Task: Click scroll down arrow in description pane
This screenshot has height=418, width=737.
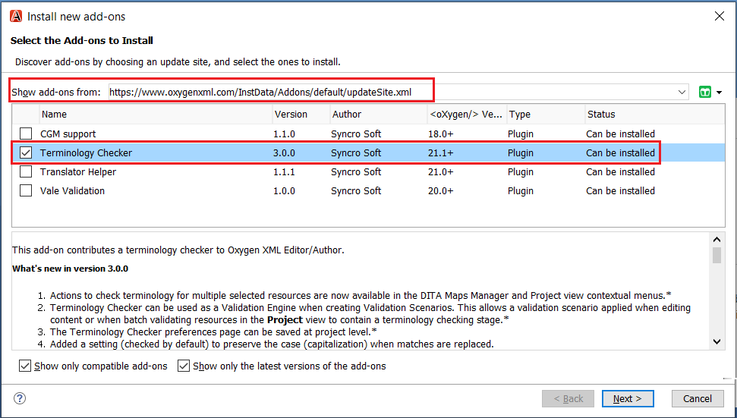Action: 717,341
